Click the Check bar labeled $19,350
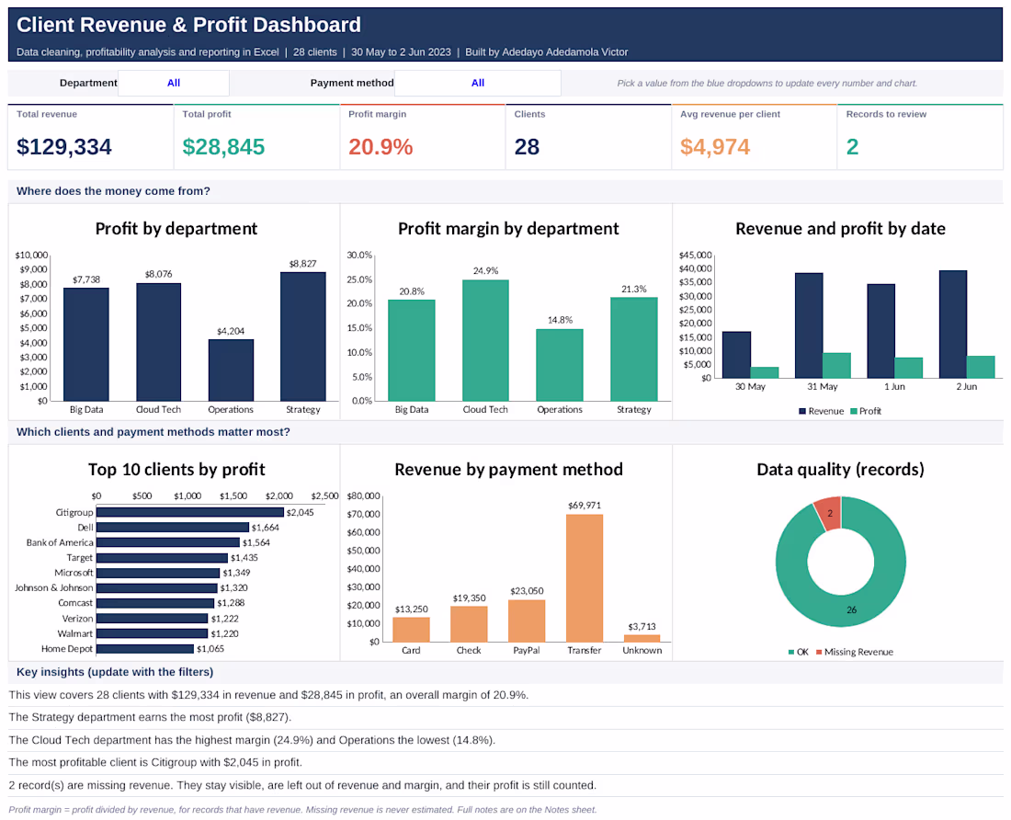This screenshot has height=820, width=1011. 469,624
